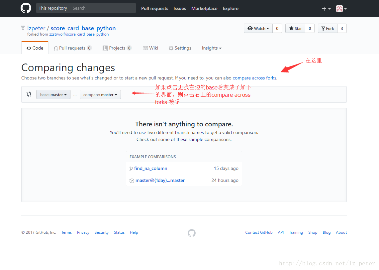View the forks count 3
The width and height of the screenshot is (379, 270).
(342, 28)
